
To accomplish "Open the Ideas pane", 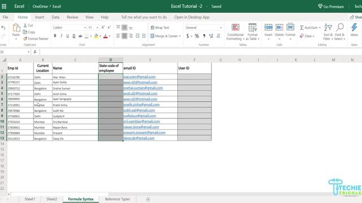I will coord(354,30).
